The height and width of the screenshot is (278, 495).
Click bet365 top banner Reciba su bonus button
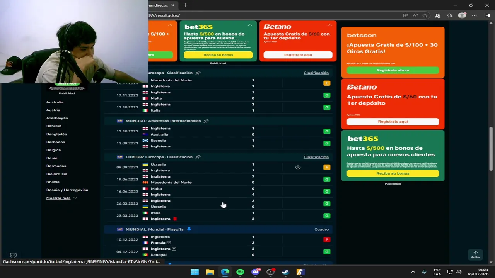pyautogui.click(x=218, y=55)
